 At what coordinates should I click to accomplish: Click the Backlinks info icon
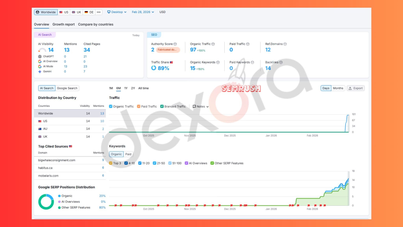pyautogui.click(x=281, y=62)
